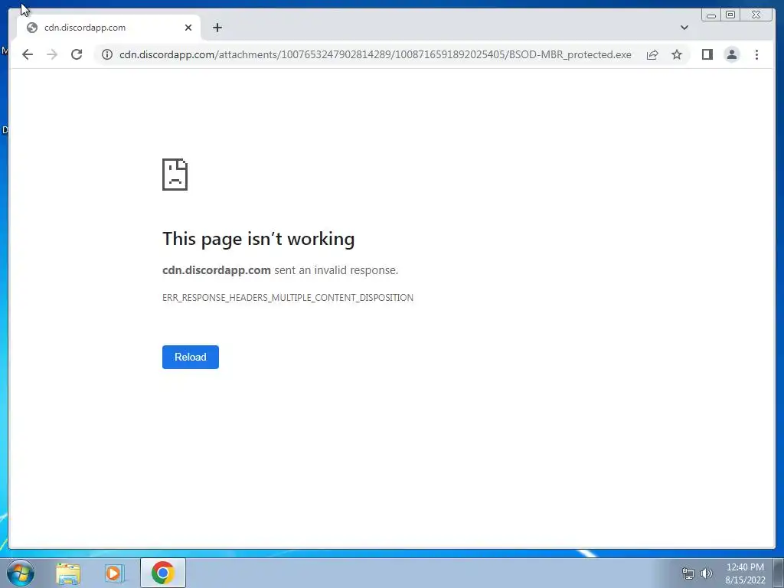
Task: Click the forward navigation arrow
Action: click(52, 54)
